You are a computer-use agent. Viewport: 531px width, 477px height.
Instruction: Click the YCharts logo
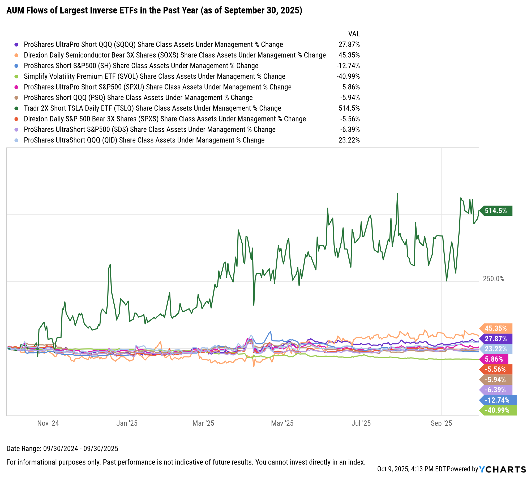click(502, 469)
